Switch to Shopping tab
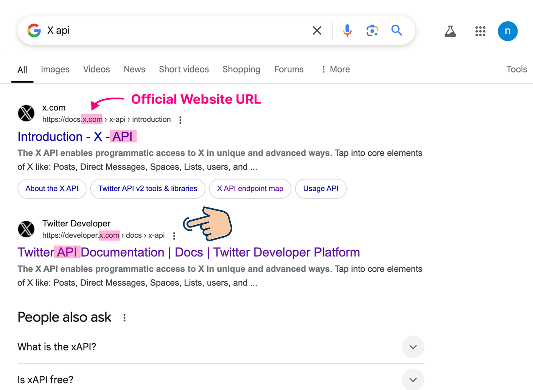The image size is (533, 390). [x=241, y=70]
